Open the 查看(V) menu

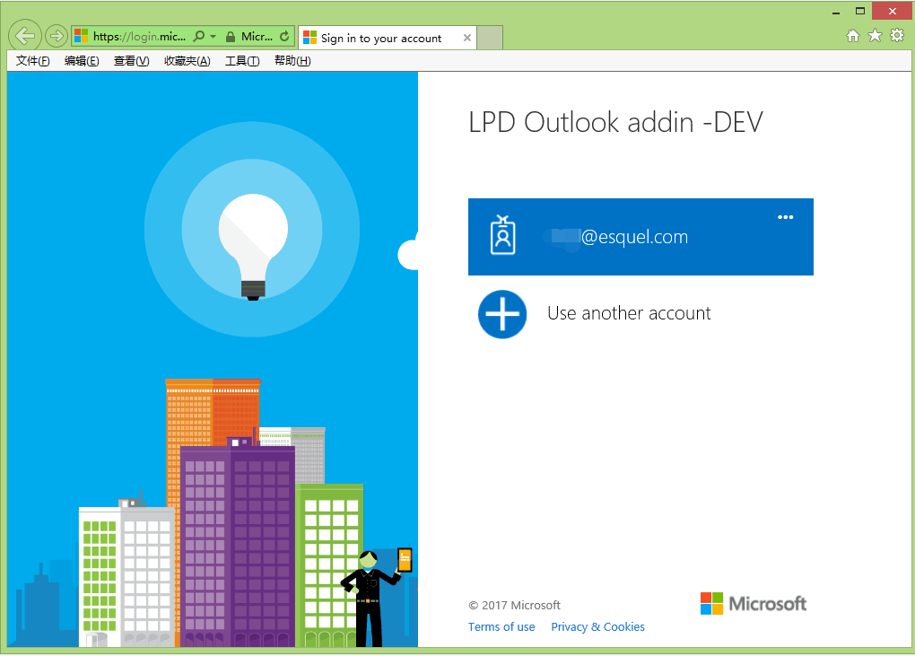click(131, 61)
